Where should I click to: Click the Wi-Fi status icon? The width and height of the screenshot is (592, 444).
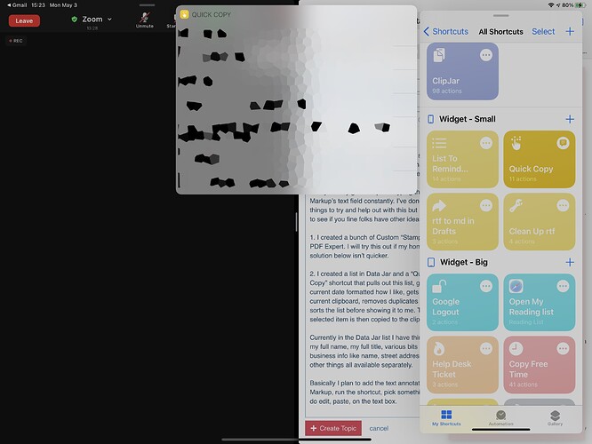[551, 5]
